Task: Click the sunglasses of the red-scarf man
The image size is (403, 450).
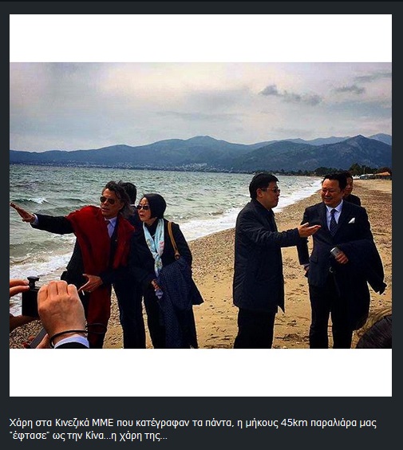Action: (108, 200)
